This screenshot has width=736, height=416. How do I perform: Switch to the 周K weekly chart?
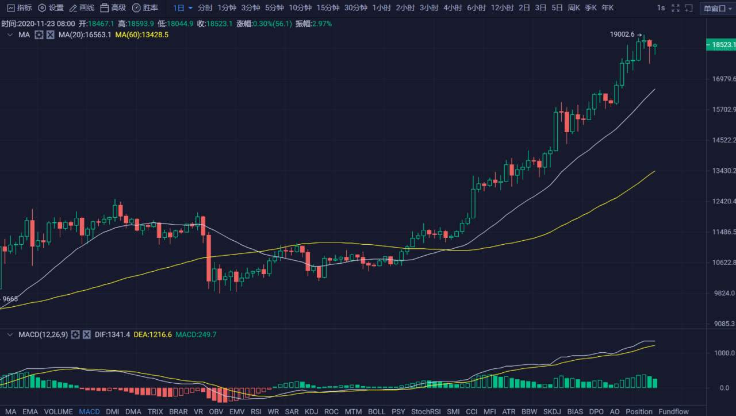click(x=574, y=8)
